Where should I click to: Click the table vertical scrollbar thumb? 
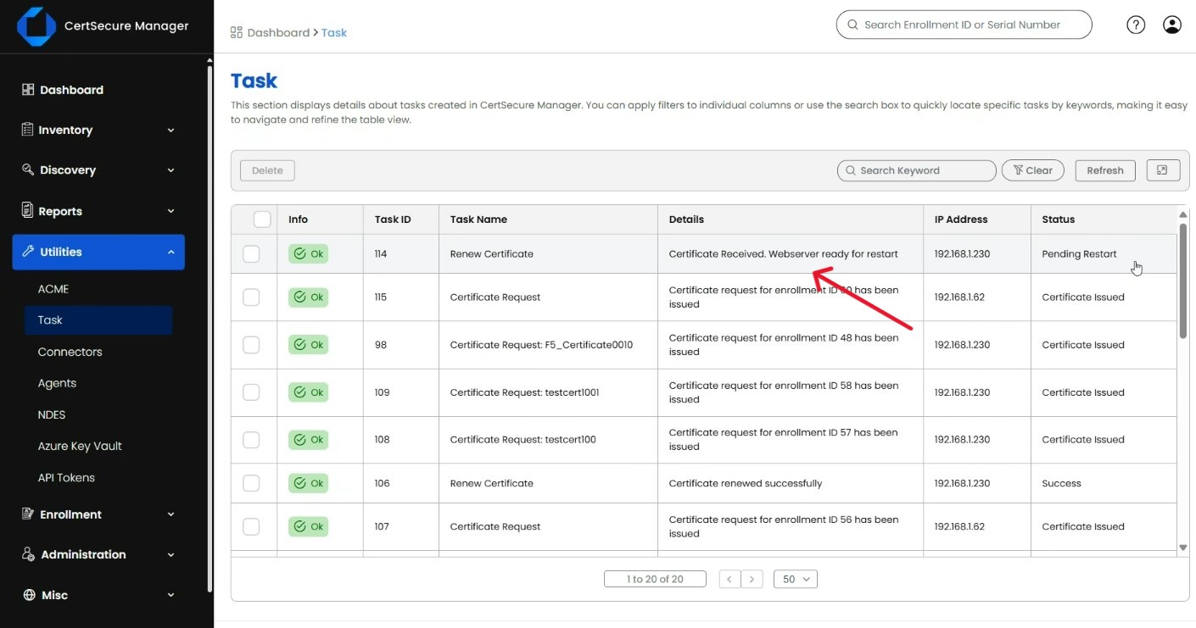tap(1183, 281)
